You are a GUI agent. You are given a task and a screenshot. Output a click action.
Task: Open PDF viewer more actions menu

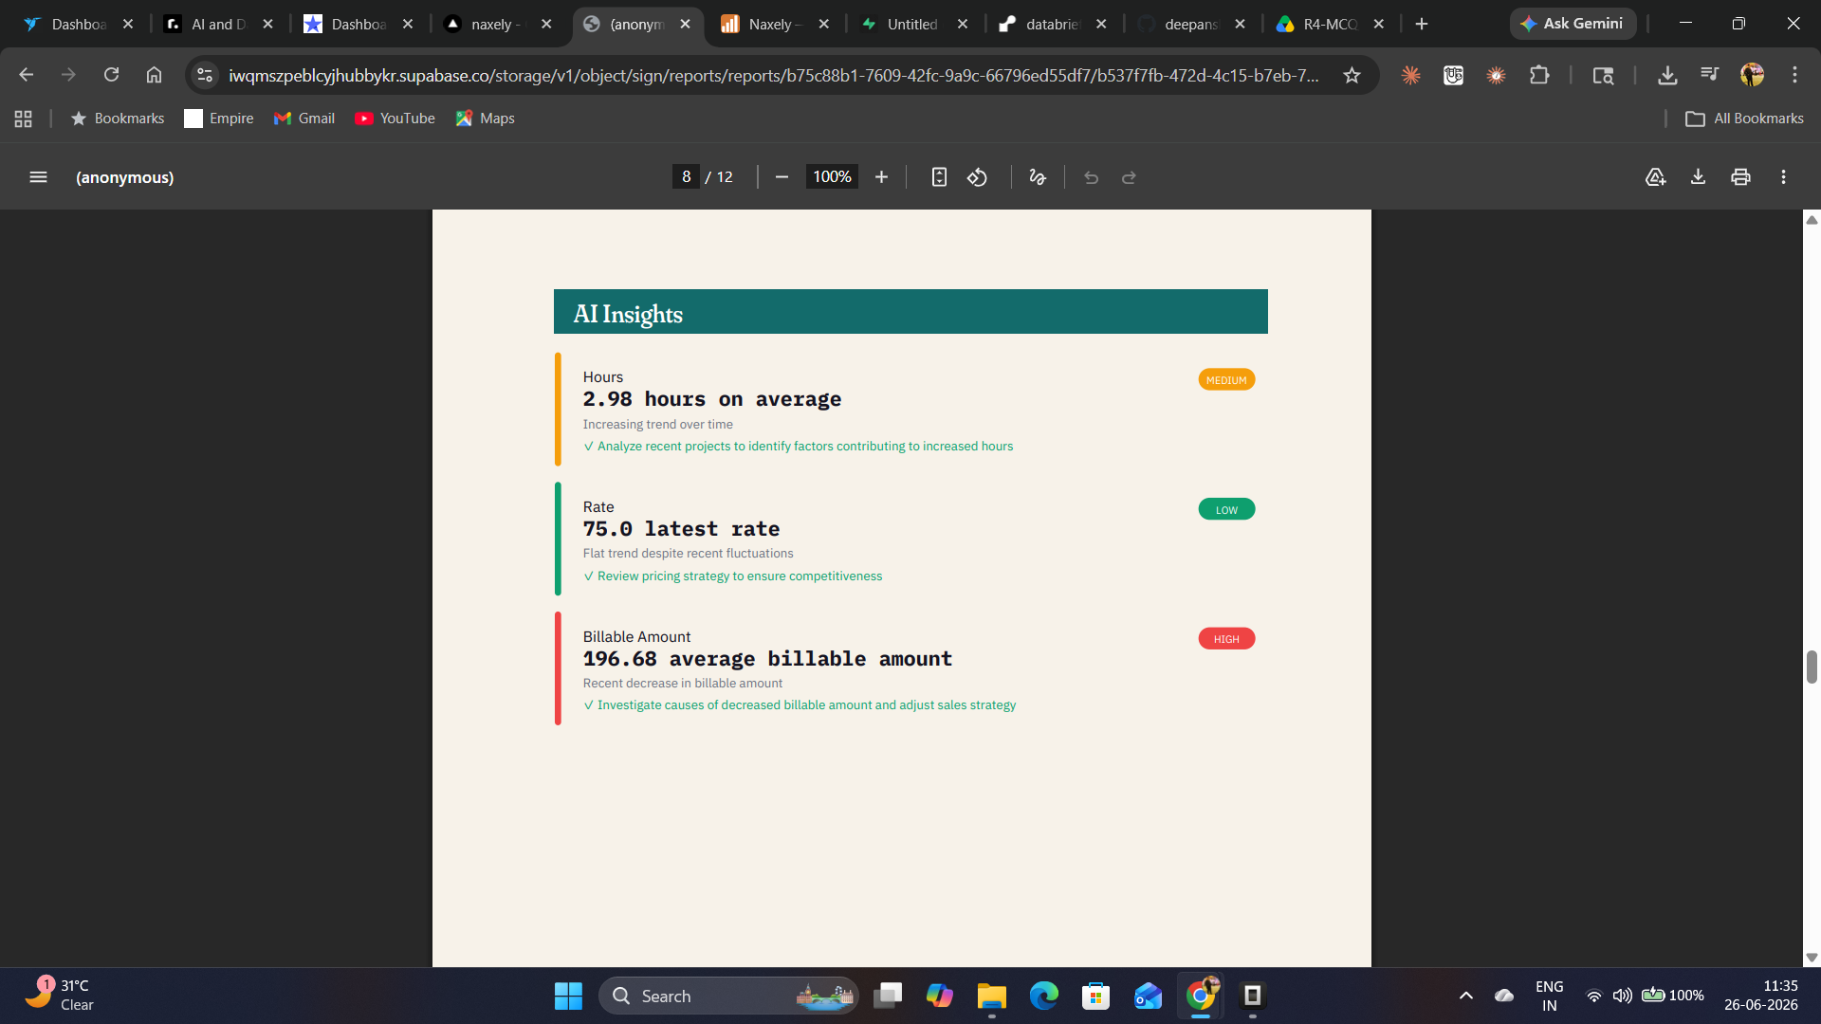[x=1783, y=177]
